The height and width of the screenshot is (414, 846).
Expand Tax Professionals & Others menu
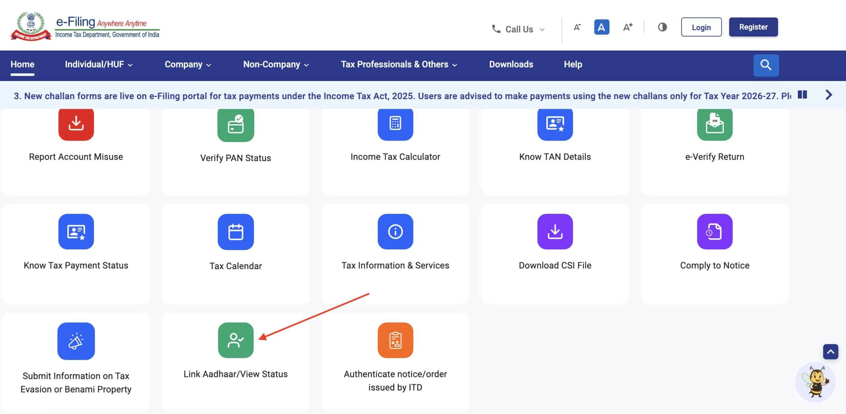tap(399, 64)
